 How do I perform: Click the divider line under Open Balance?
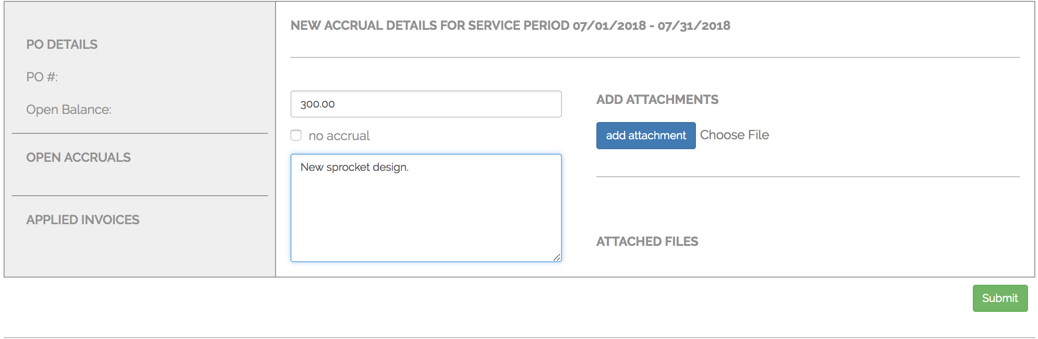click(139, 133)
